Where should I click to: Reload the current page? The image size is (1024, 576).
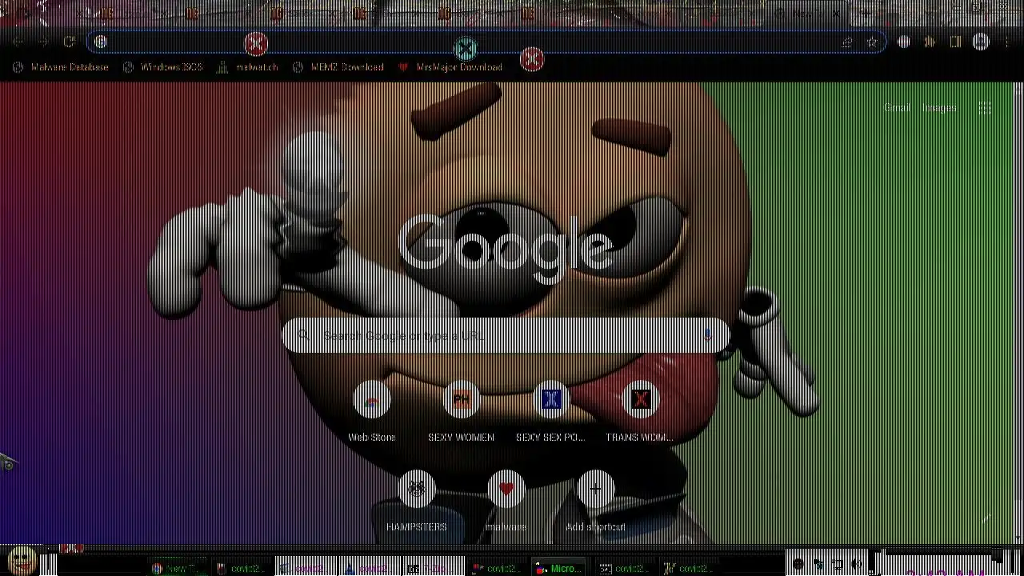click(69, 42)
